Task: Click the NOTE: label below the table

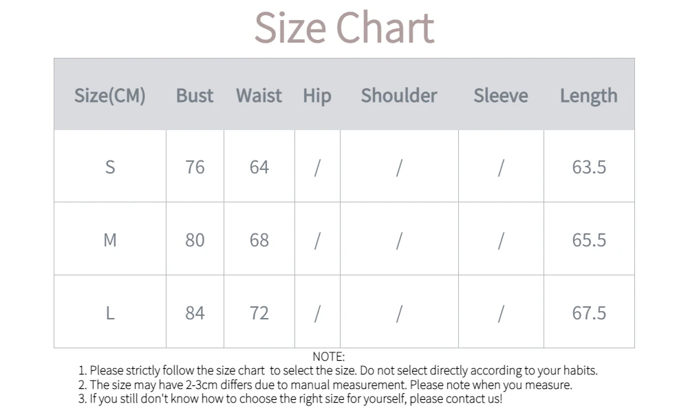Action: pos(328,357)
